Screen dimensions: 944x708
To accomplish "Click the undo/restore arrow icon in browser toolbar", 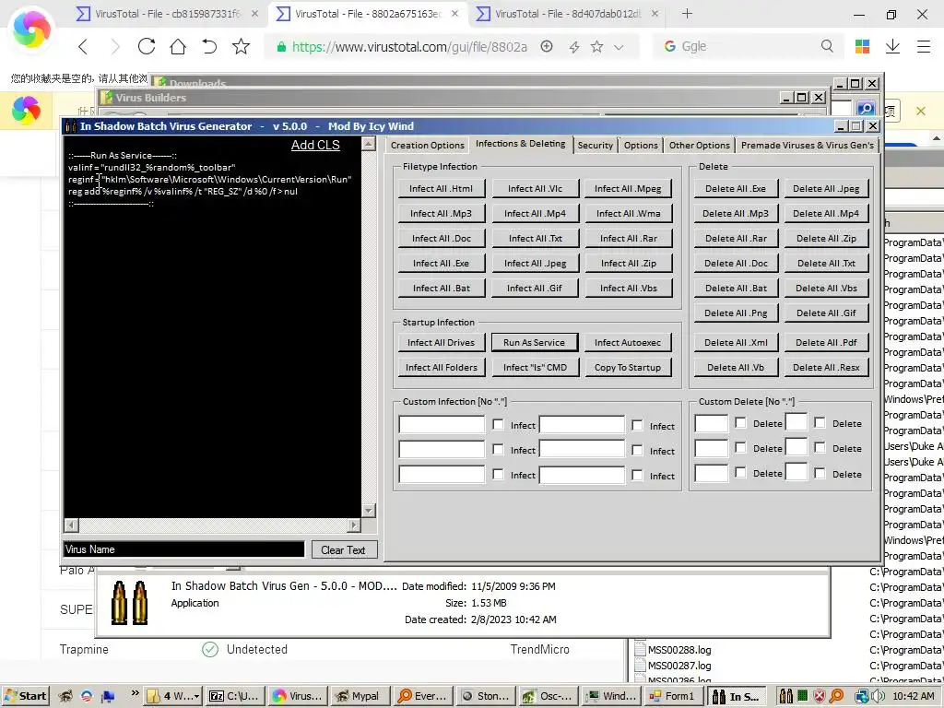I will pos(209,46).
